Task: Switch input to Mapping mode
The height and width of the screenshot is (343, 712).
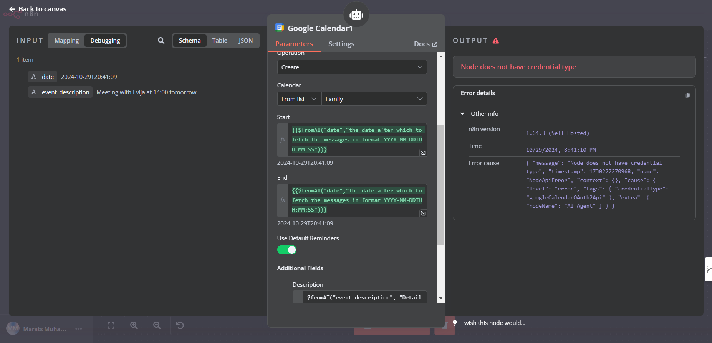Action: (x=66, y=41)
